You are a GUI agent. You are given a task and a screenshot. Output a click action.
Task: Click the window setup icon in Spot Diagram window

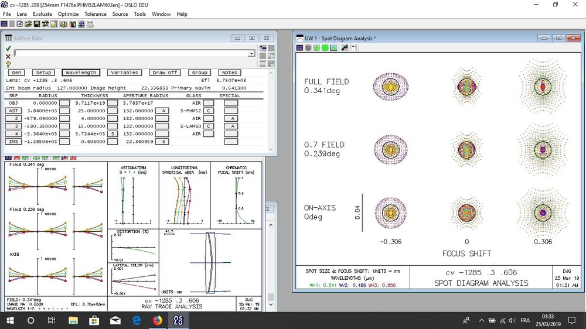click(x=299, y=48)
